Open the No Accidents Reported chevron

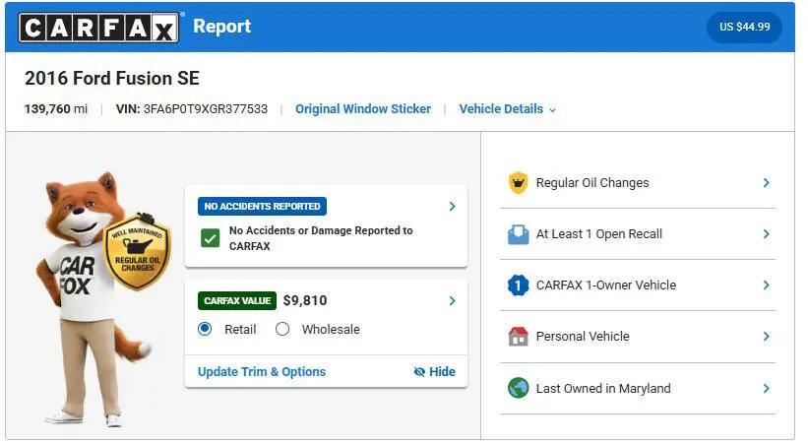452,207
